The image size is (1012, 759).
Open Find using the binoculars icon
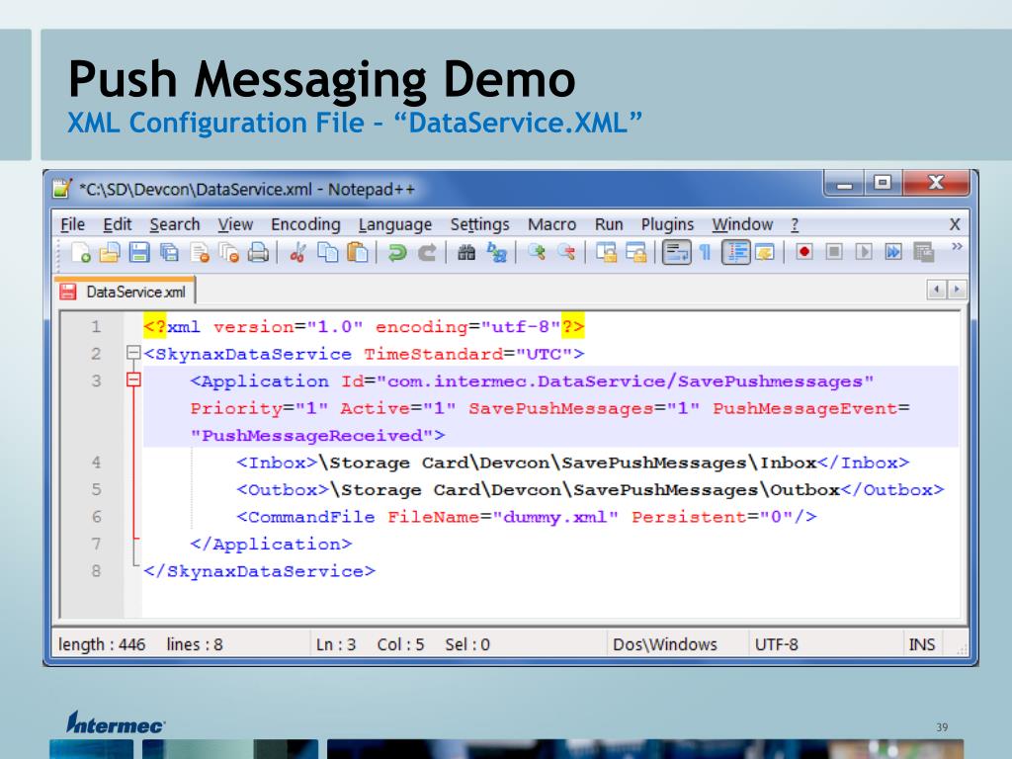click(466, 252)
